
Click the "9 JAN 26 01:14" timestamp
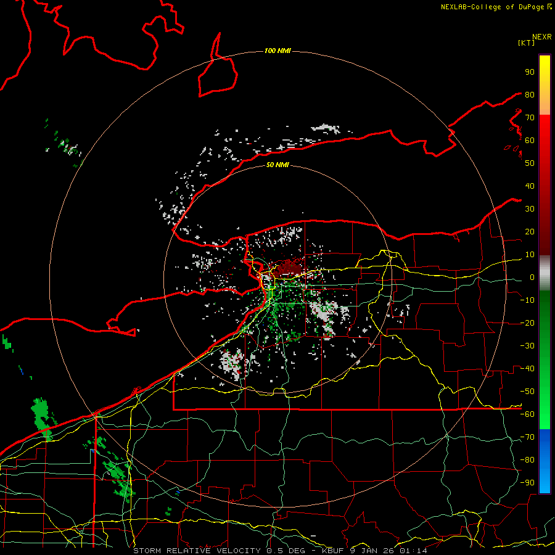tap(388, 551)
